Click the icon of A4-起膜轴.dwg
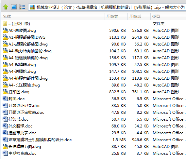The image size is (186, 159). 5,64
